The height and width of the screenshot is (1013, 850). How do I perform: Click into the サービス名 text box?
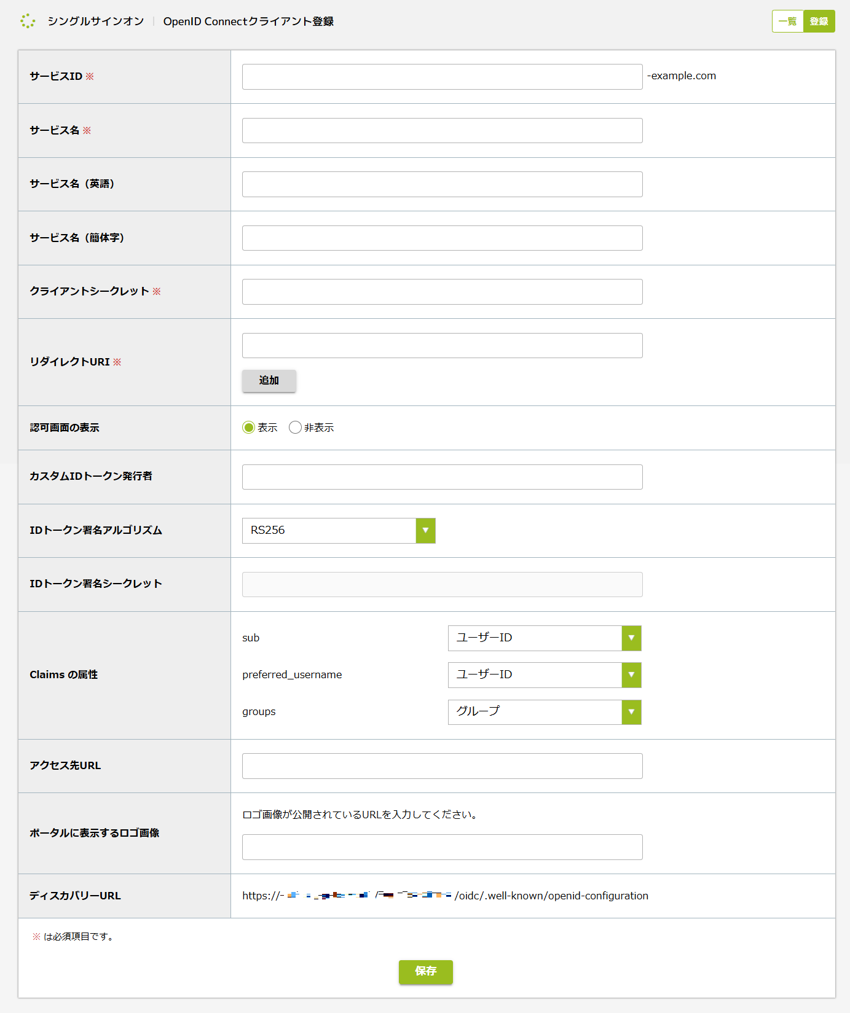point(442,130)
